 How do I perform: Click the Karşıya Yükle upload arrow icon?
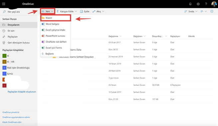coord(58,11)
